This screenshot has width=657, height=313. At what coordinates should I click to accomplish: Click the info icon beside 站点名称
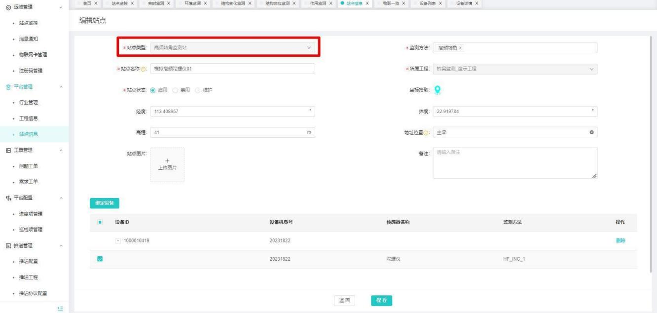coord(144,69)
